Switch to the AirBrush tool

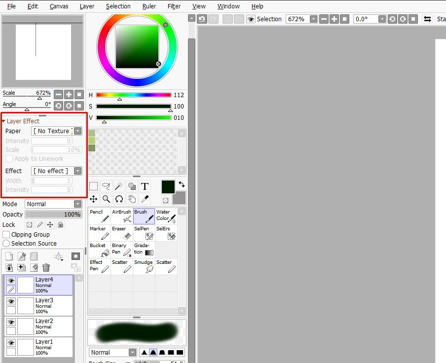click(x=121, y=215)
